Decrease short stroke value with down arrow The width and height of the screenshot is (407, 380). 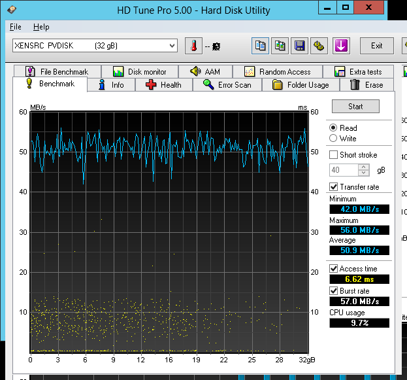(x=364, y=173)
